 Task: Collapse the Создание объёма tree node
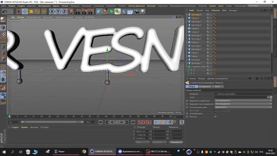coord(187,67)
